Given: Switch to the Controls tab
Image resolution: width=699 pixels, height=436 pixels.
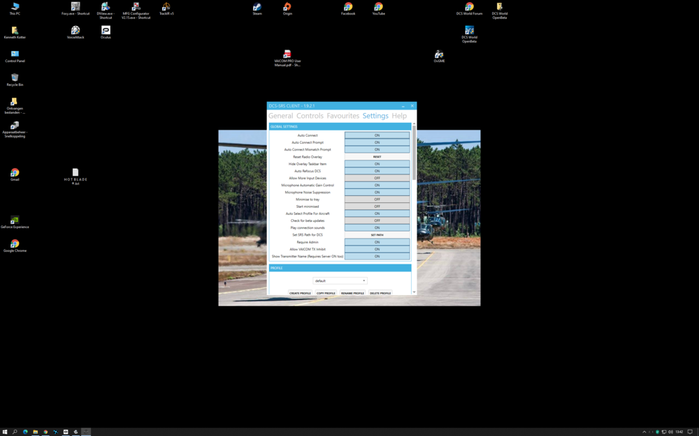Looking at the screenshot, I should coord(309,116).
